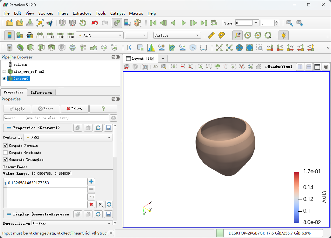Select the Clip filter icon
Screen dimensions: 331x238
click(30, 48)
